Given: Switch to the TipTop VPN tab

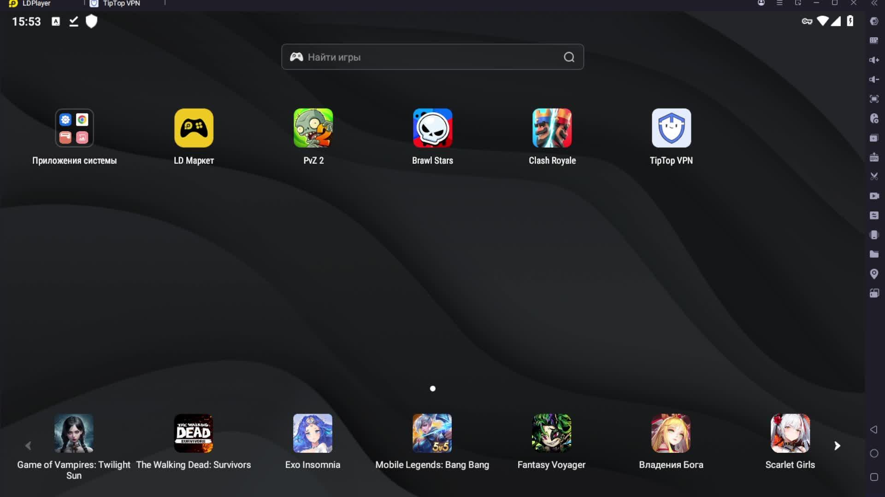Looking at the screenshot, I should pos(121,4).
